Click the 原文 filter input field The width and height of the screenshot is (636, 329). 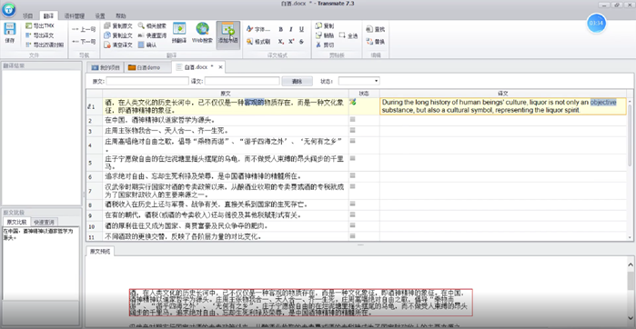(x=147, y=81)
